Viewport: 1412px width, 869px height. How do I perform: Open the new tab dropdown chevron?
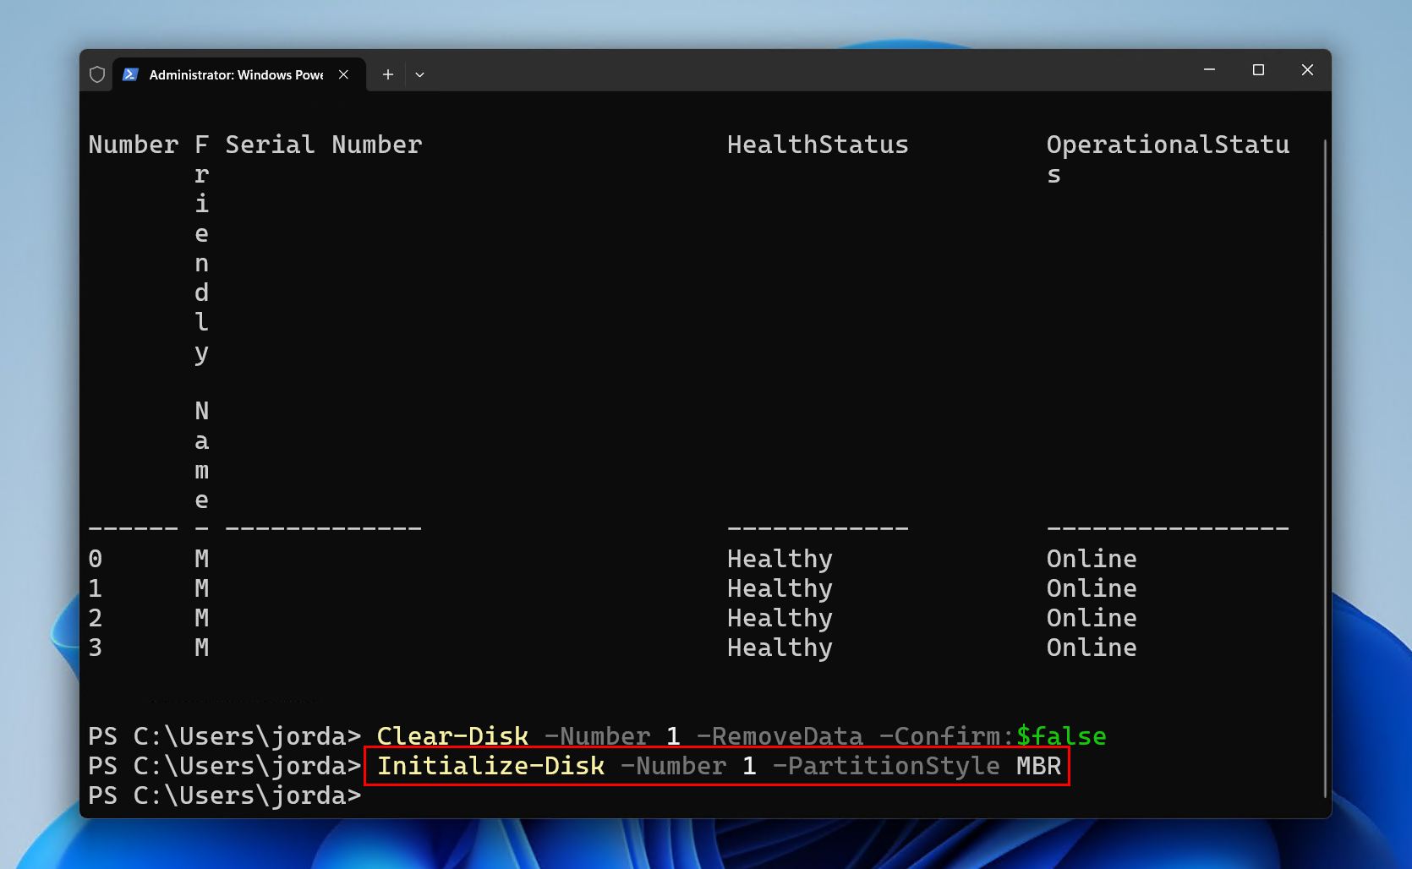pos(419,74)
